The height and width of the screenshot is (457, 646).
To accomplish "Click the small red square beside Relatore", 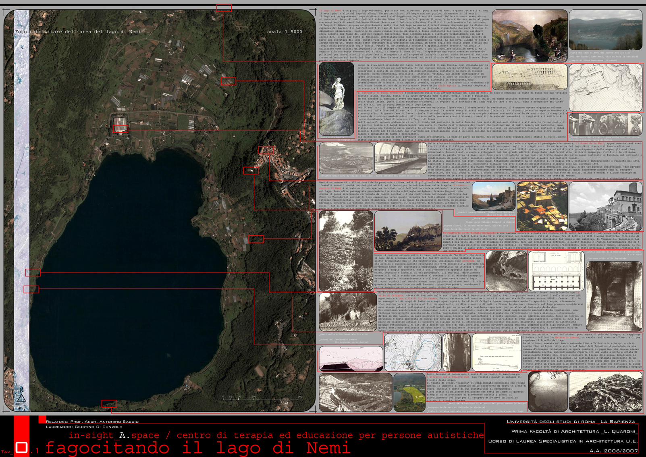I will [42, 420].
